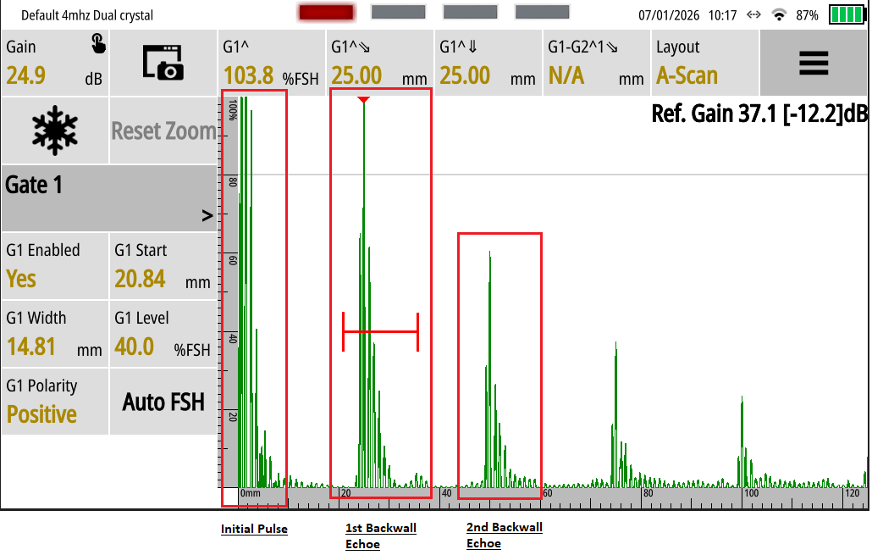The width and height of the screenshot is (872, 555).
Task: Select the red active indicator at top
Action: point(326,13)
